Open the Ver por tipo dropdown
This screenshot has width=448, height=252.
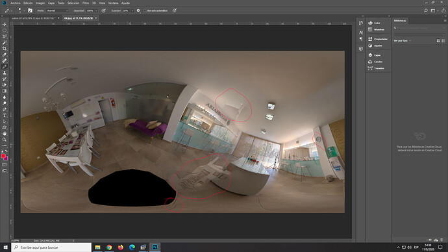[x=403, y=41]
